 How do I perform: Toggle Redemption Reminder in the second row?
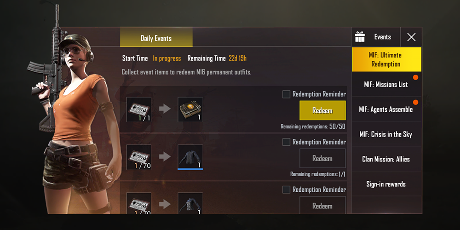pos(286,142)
